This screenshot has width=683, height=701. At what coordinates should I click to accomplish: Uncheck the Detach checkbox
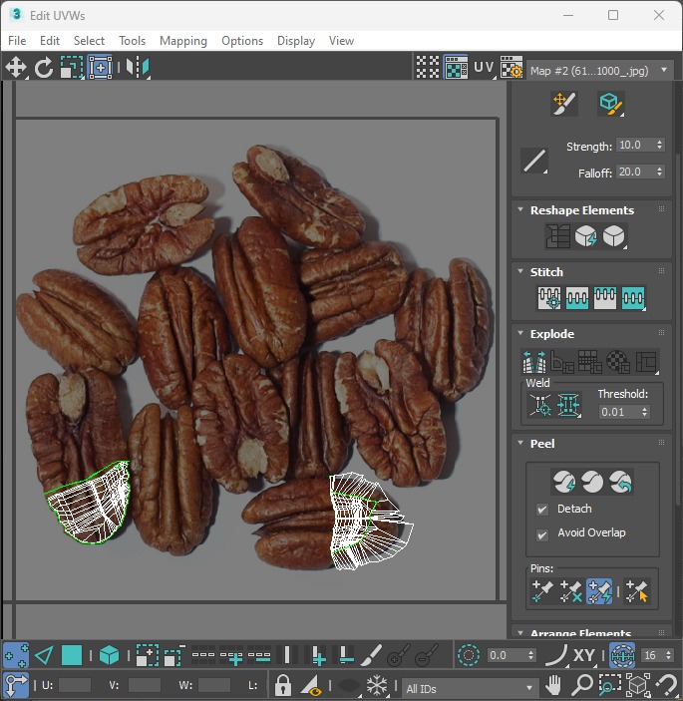tap(542, 510)
